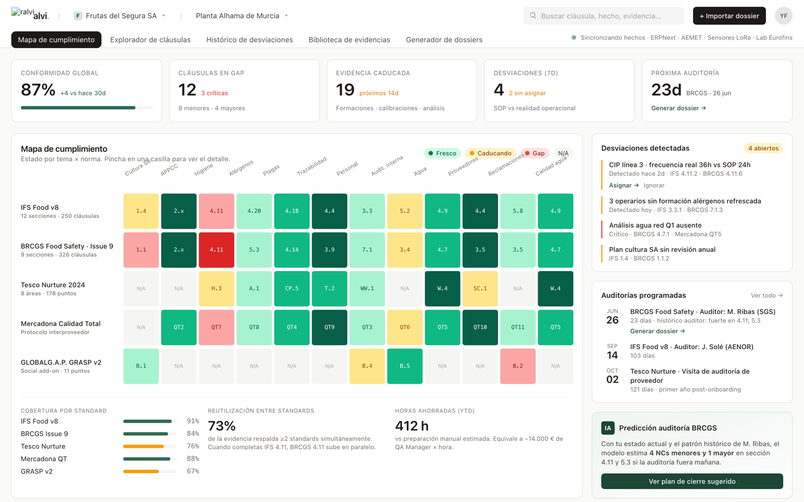Click the ralvi logo in header
This screenshot has width=804, height=502.
coord(30,13)
